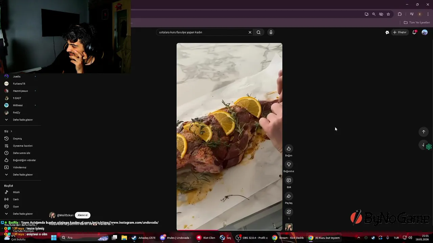Switch to Stream - Kick Dashboard window
433x243 pixels.
point(288,238)
